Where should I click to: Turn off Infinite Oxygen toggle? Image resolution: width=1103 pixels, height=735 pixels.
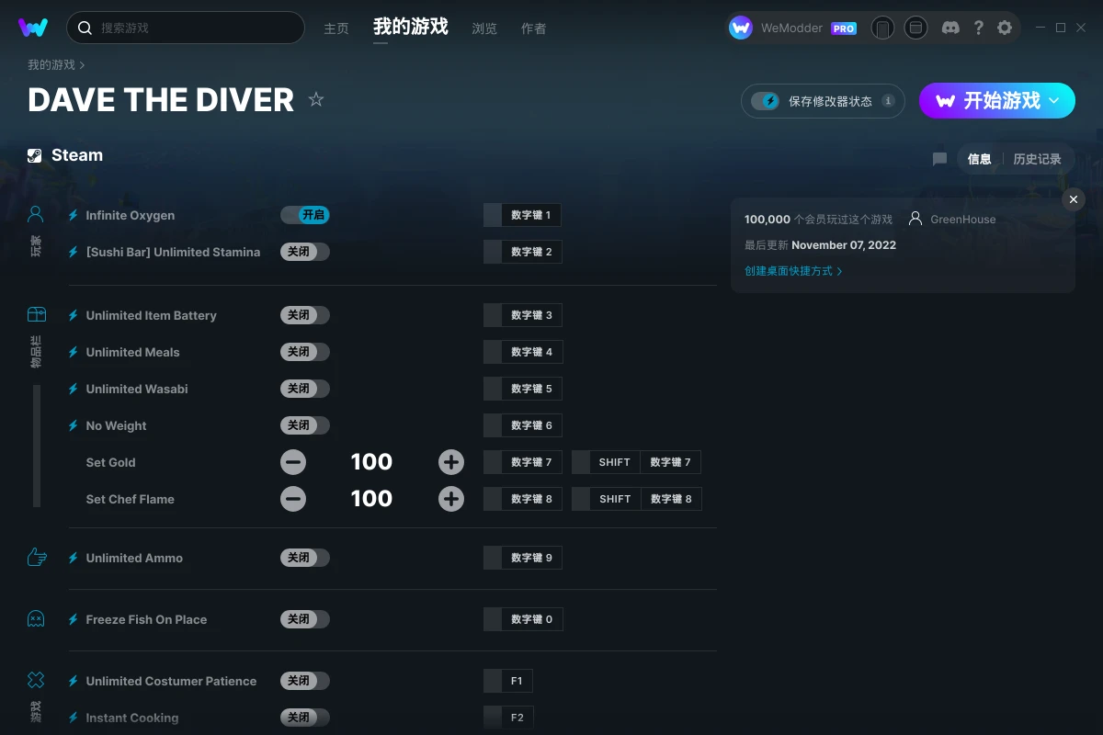305,215
